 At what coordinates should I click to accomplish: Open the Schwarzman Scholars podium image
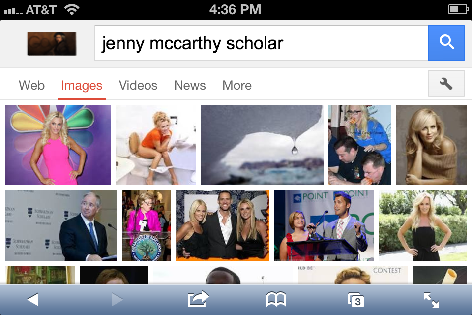[x=61, y=225]
